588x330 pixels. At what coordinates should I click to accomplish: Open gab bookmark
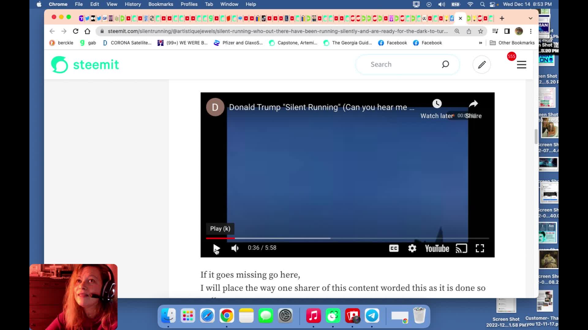(88, 43)
